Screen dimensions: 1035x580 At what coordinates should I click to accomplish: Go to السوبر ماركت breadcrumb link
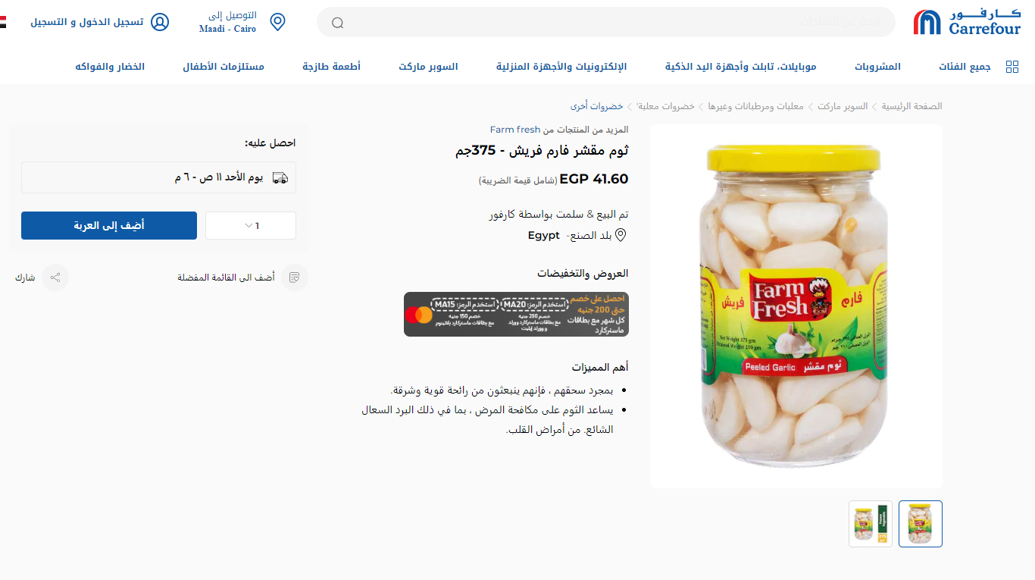pyautogui.click(x=843, y=106)
